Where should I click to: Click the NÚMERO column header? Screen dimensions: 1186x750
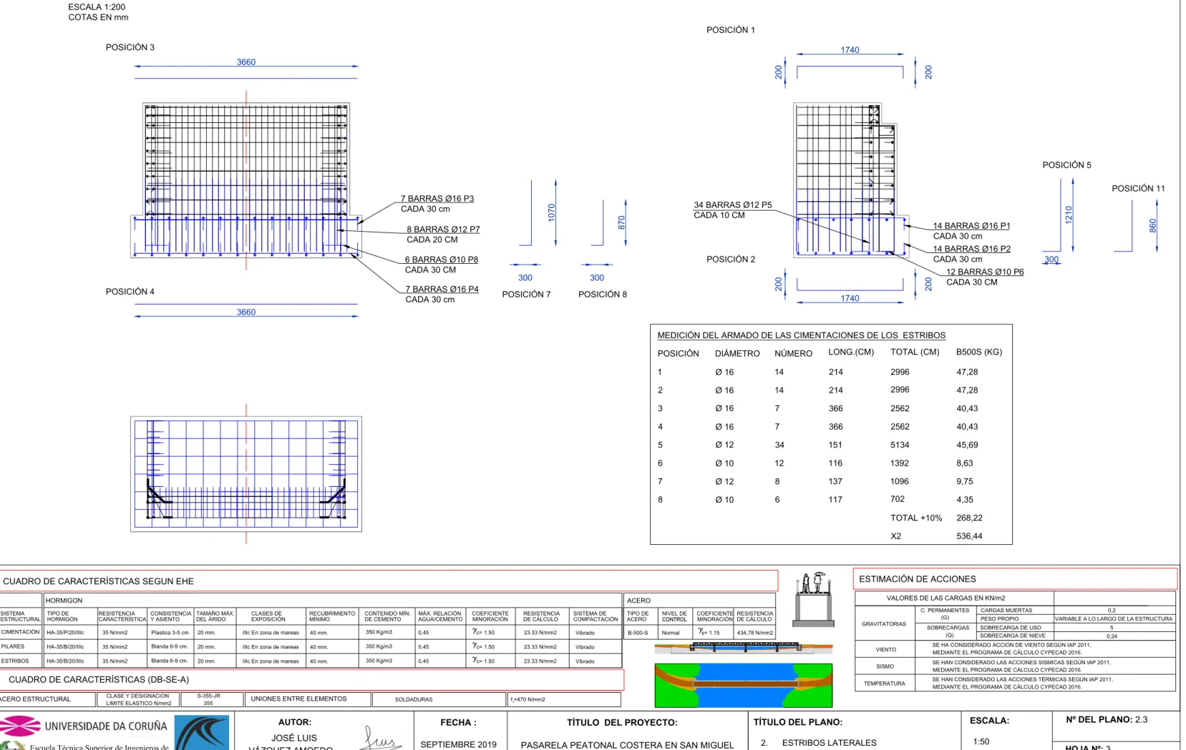coord(793,353)
